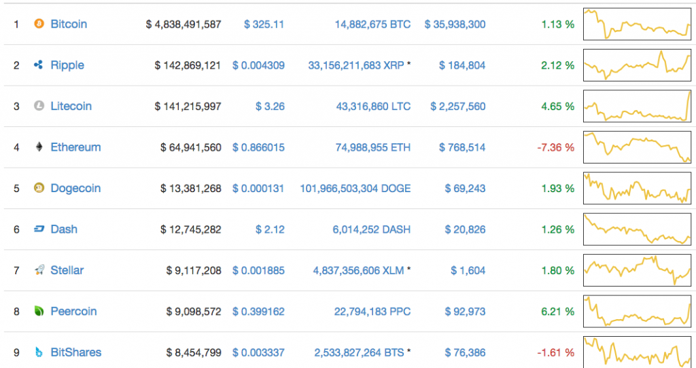This screenshot has width=696, height=368.
Task: Click the blue Ripple logo icon
Action: [39, 65]
